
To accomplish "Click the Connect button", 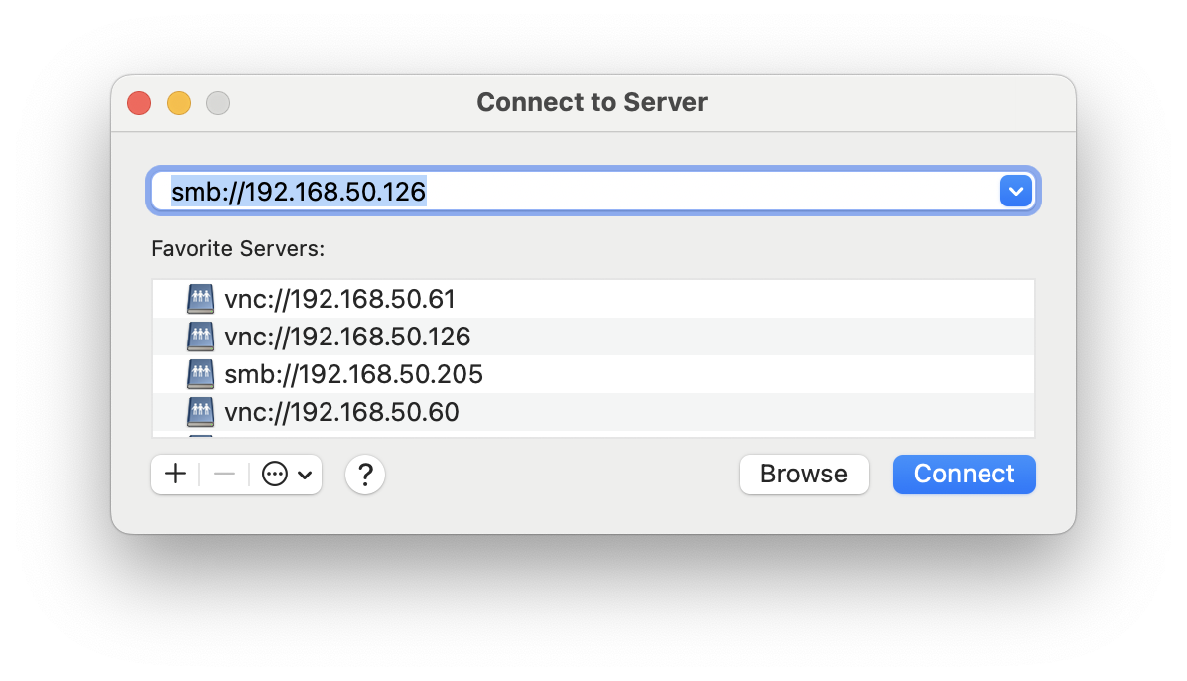I will click(x=963, y=474).
